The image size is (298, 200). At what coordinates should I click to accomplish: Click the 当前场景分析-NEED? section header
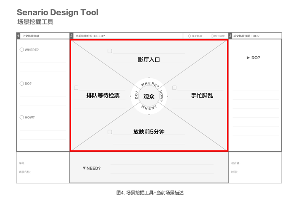90,36
